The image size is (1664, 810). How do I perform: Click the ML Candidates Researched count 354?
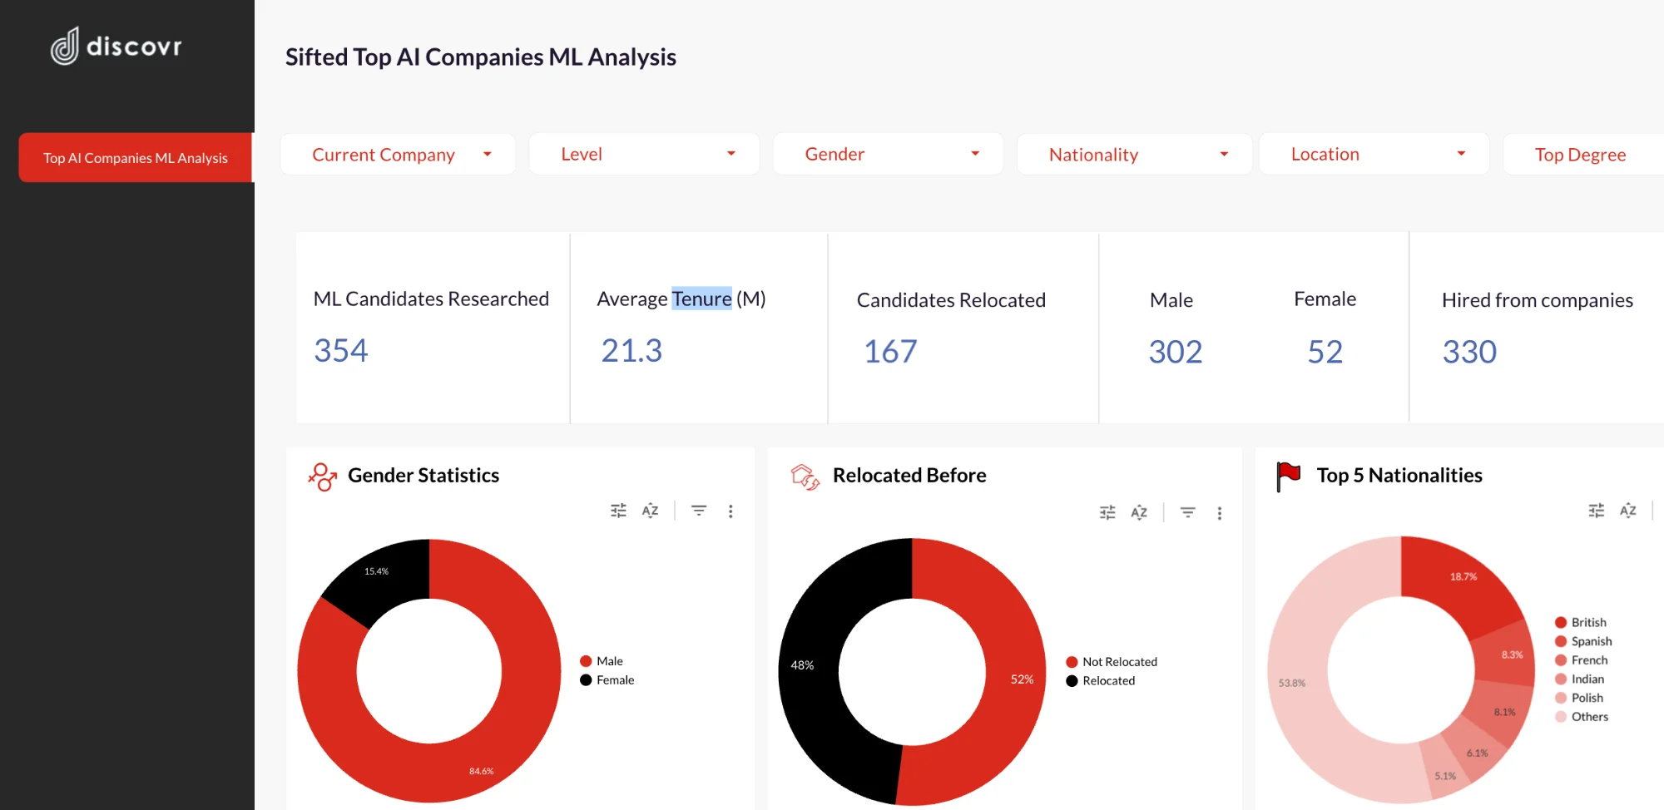pyautogui.click(x=341, y=350)
